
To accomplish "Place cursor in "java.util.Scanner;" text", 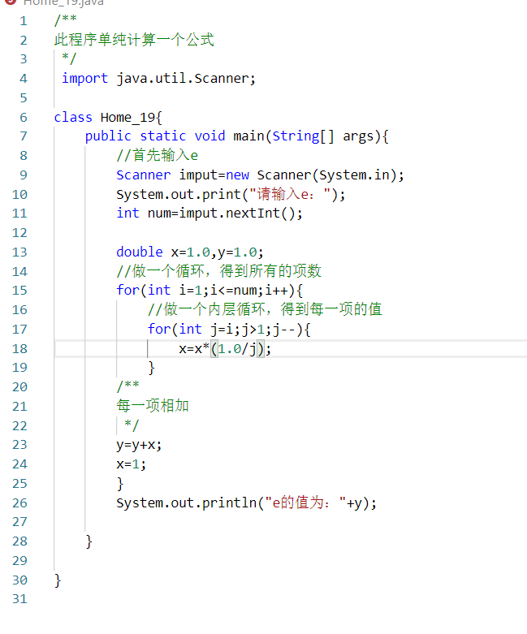I will [x=186, y=79].
